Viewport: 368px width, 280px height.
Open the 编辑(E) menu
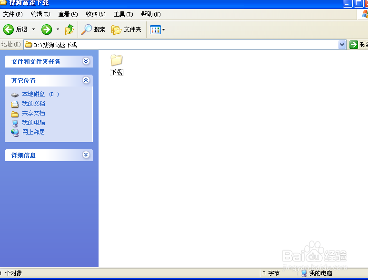pyautogui.click(x=40, y=14)
